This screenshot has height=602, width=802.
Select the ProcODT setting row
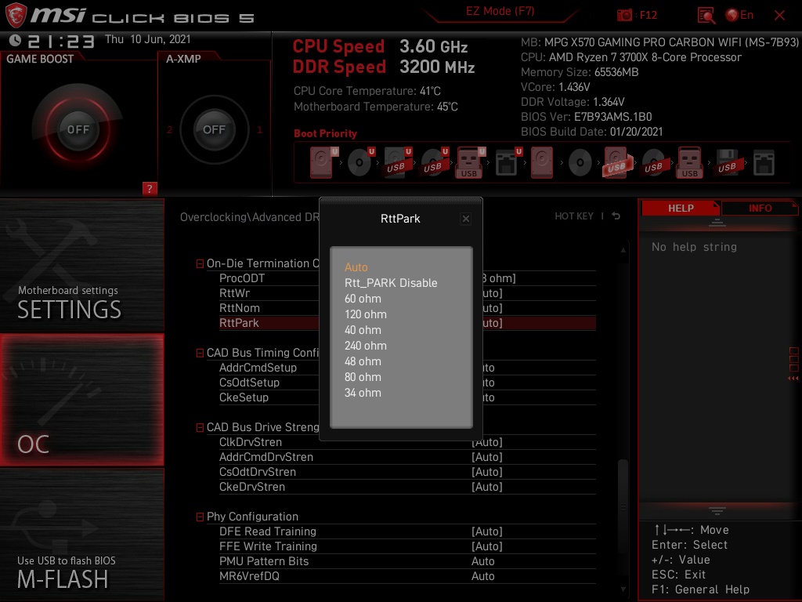click(407, 278)
